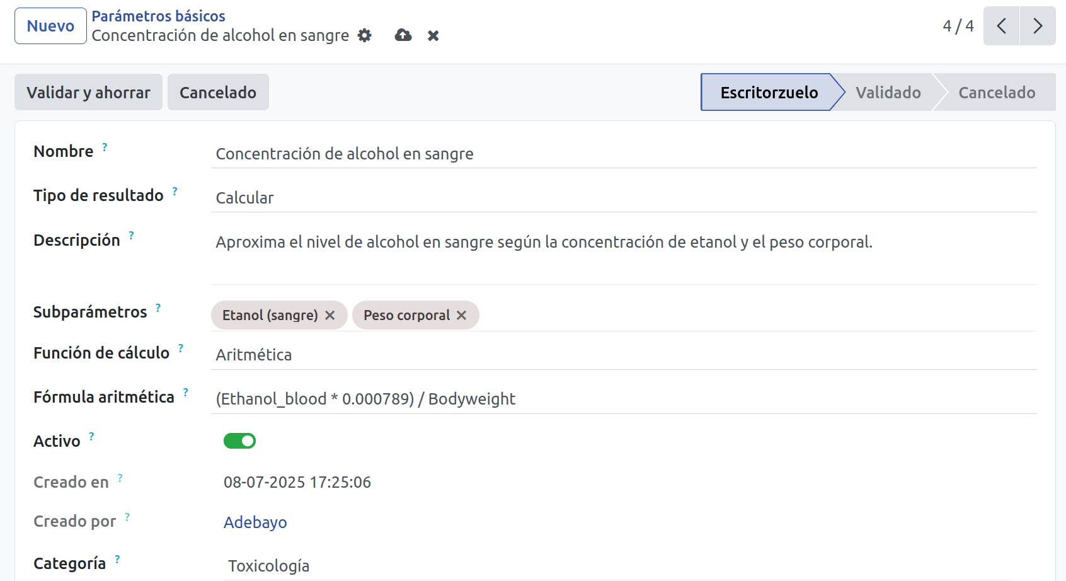
Task: Click the creation date 08-07-2025 17:25:06
Action: 297,482
